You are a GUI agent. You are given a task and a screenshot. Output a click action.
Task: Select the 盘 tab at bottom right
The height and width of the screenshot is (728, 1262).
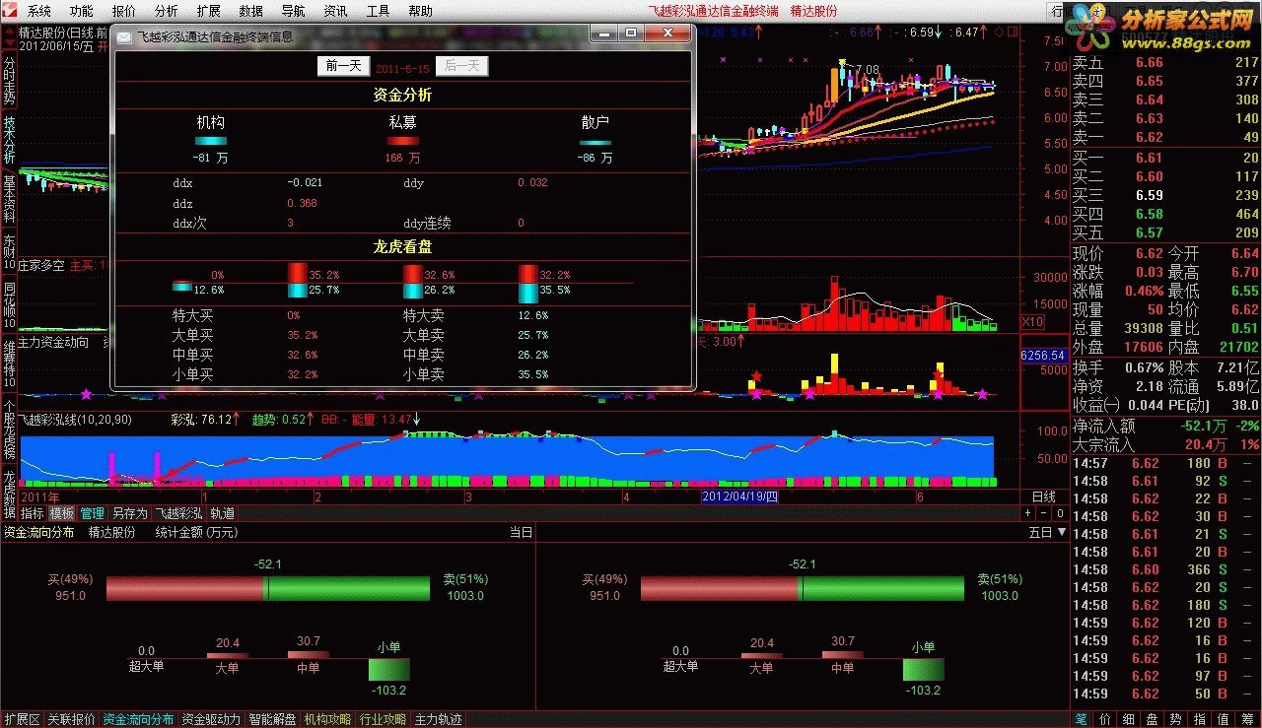[x=1152, y=719]
